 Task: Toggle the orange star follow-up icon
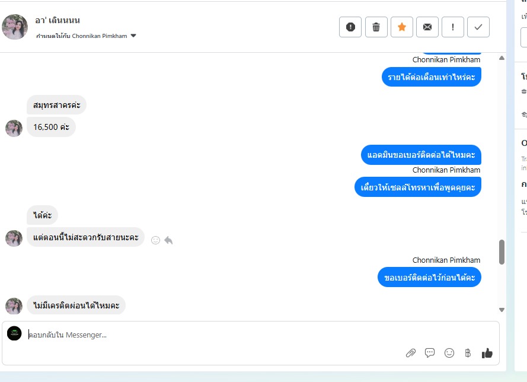click(402, 27)
